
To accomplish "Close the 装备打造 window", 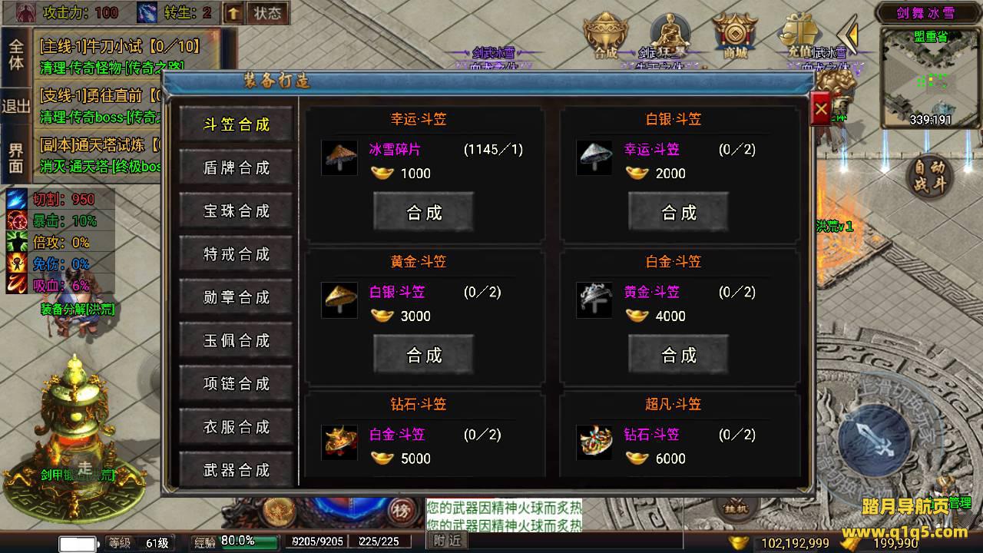I will point(821,109).
